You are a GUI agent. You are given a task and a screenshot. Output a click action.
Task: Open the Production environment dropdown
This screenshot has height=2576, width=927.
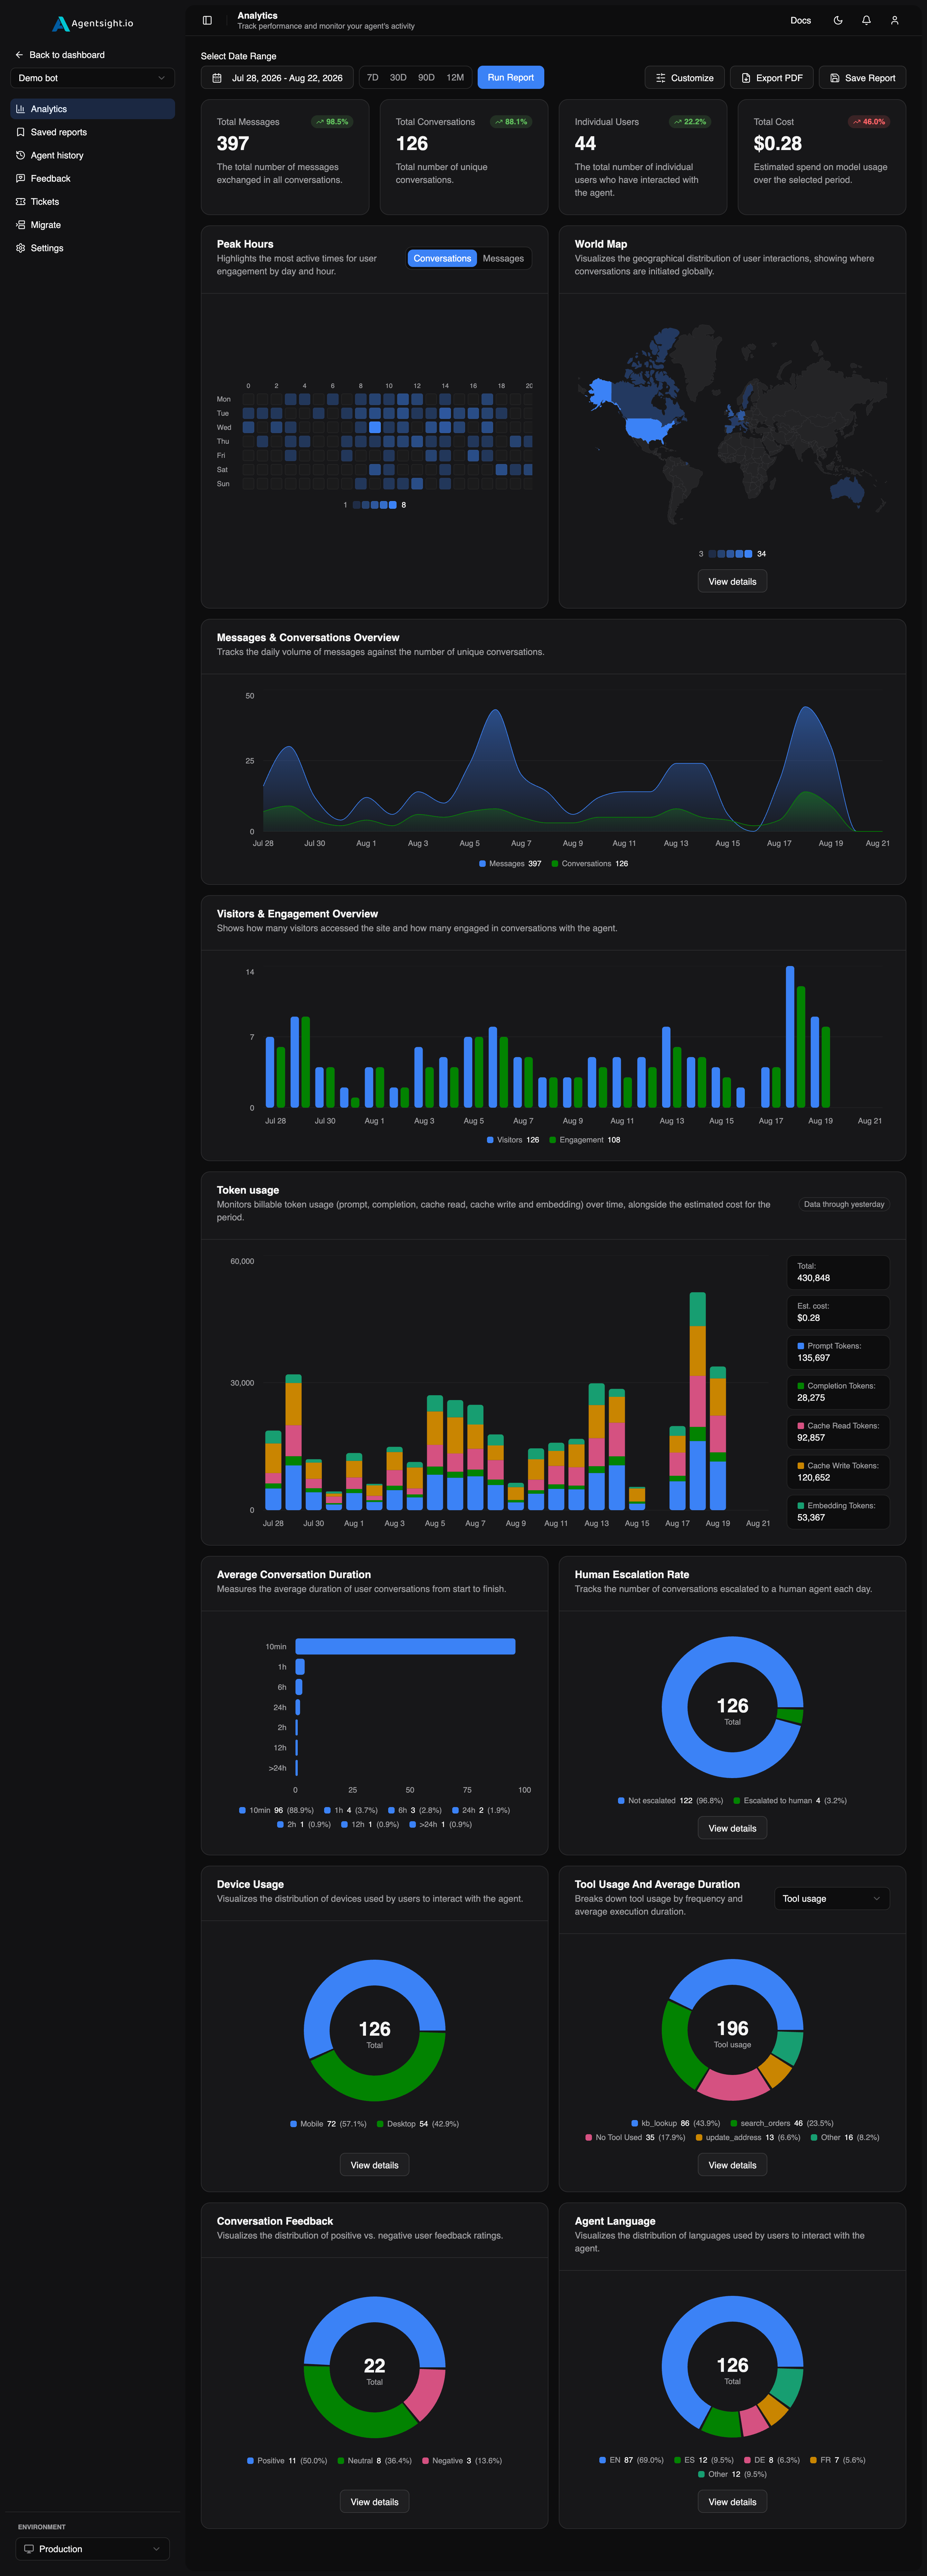[x=92, y=2549]
